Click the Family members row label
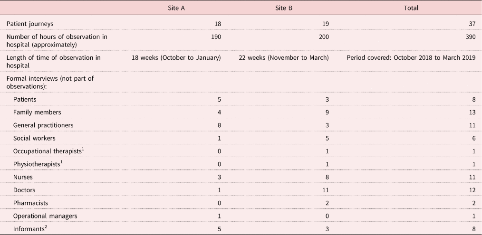This screenshot has width=482, height=235. pyautogui.click(x=37, y=113)
